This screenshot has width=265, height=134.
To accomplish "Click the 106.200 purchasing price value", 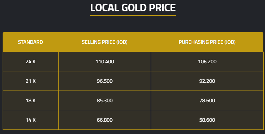I will [207, 62].
